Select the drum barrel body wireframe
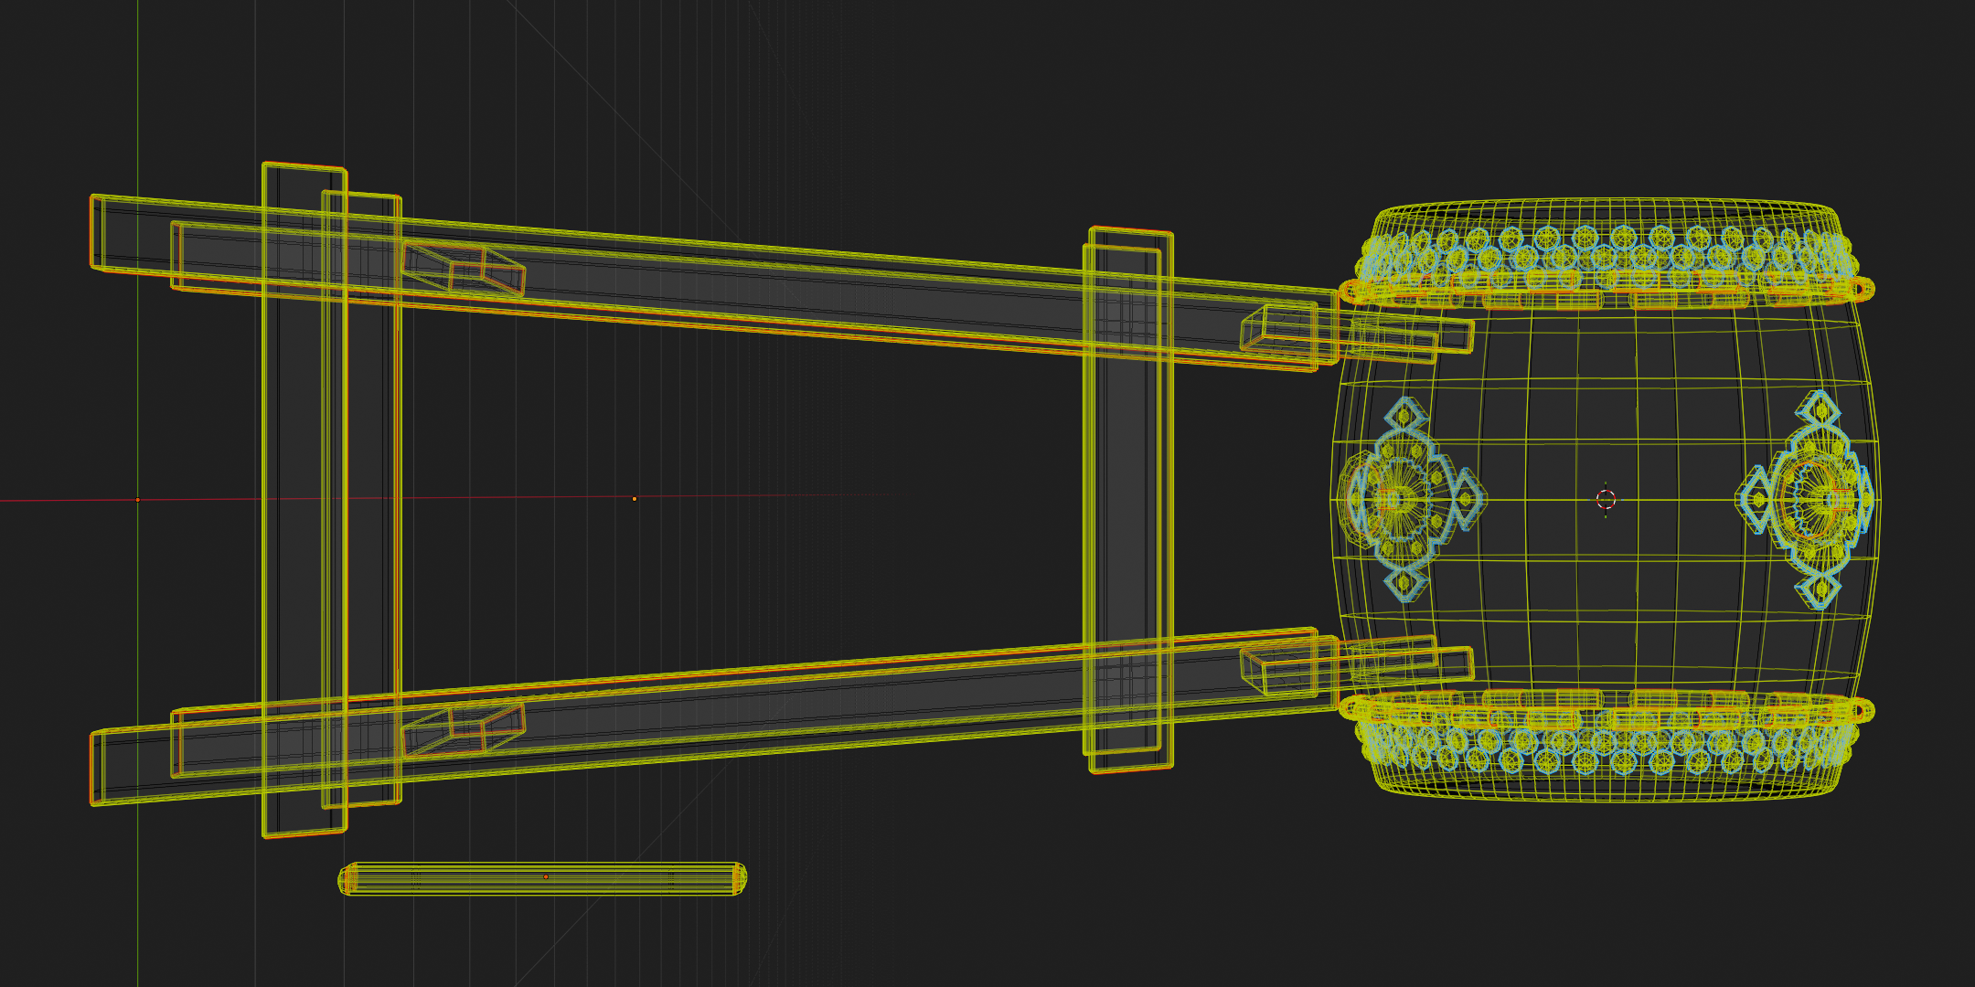The width and height of the screenshot is (1975, 987). tap(1605, 499)
